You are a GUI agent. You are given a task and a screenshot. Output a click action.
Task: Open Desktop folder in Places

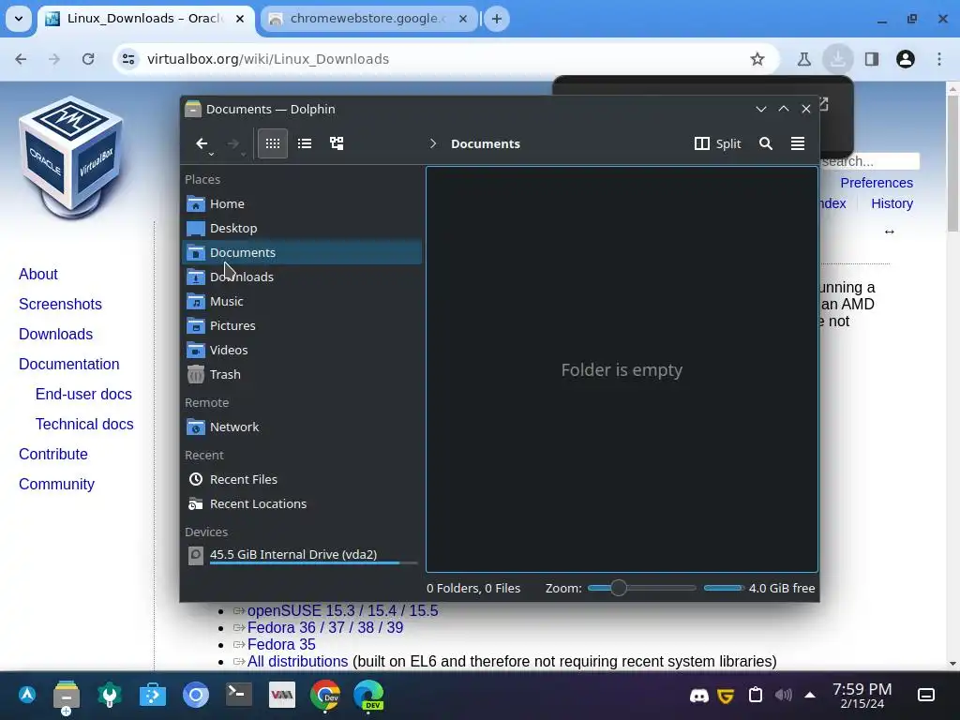click(x=301, y=228)
